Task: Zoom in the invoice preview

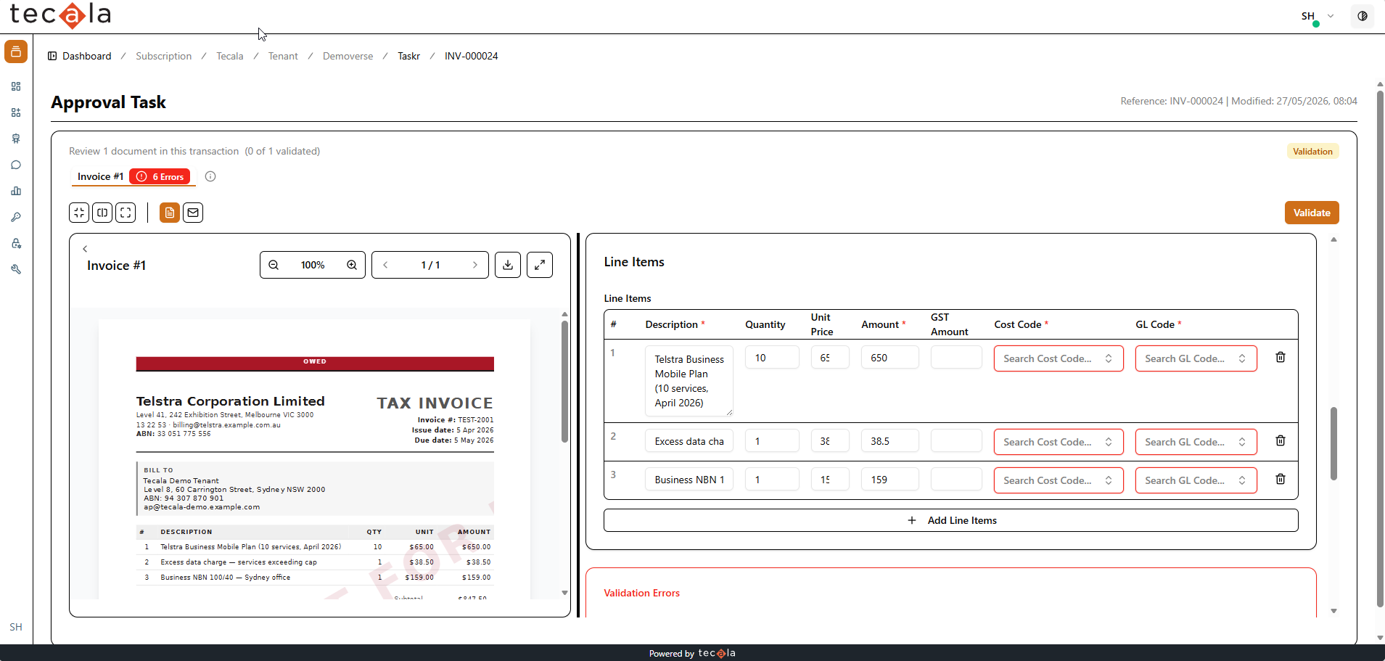Action: point(352,265)
